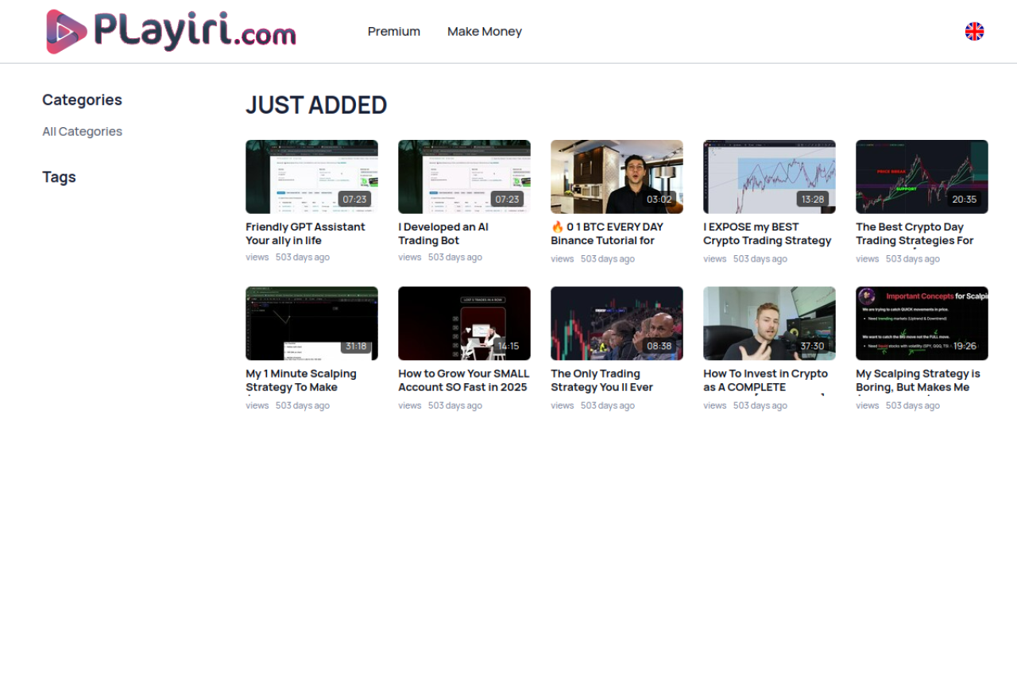Open My 1 Minute Scalping Strategy thumbnail
The height and width of the screenshot is (678, 1017).
(x=311, y=324)
